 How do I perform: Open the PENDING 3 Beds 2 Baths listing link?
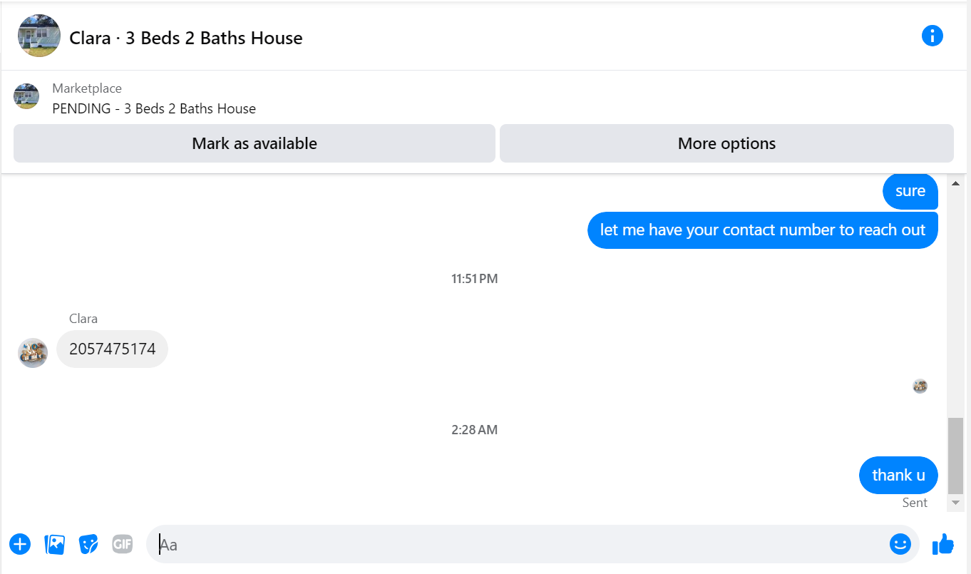tap(154, 109)
